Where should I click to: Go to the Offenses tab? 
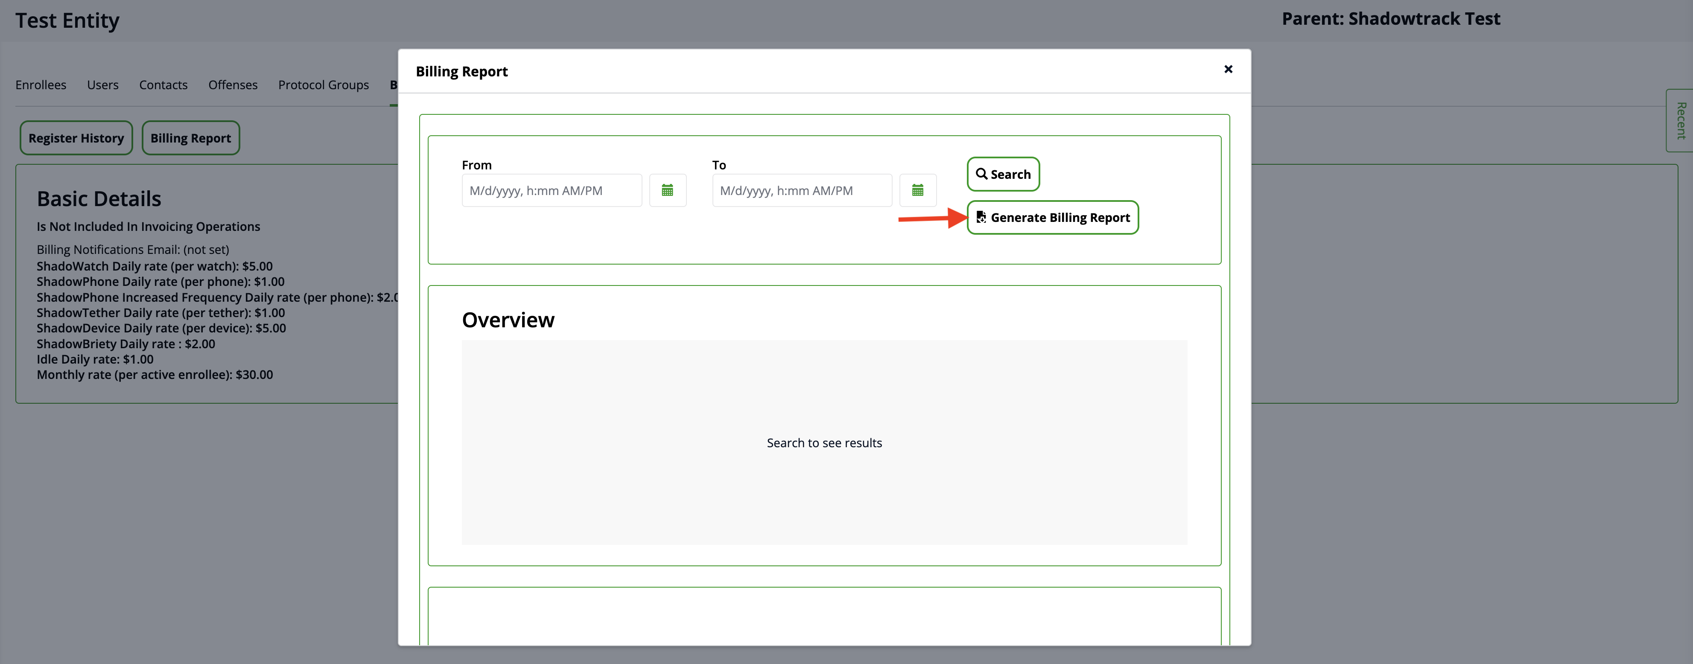(233, 85)
